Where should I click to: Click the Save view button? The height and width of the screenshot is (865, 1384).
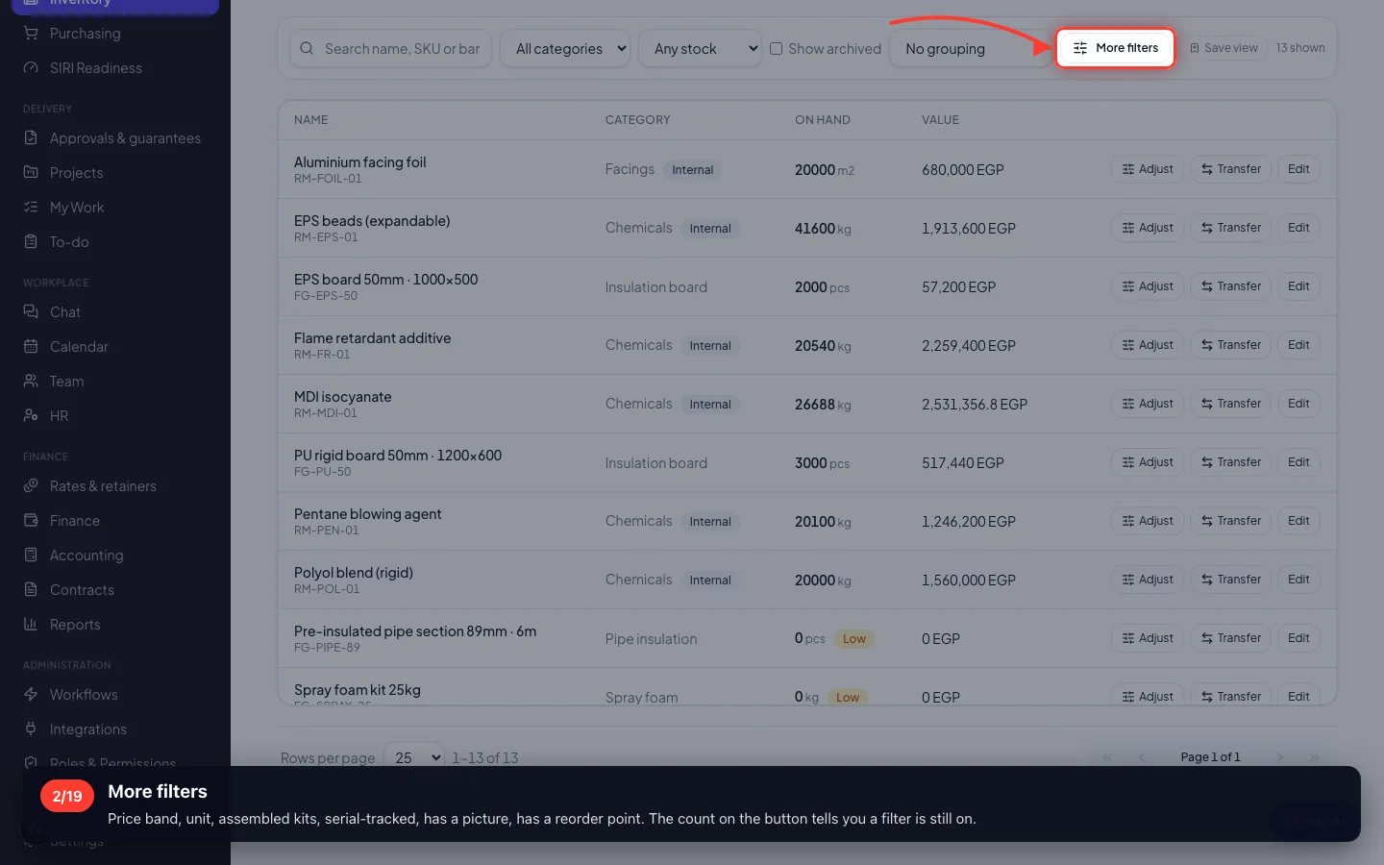[1223, 48]
